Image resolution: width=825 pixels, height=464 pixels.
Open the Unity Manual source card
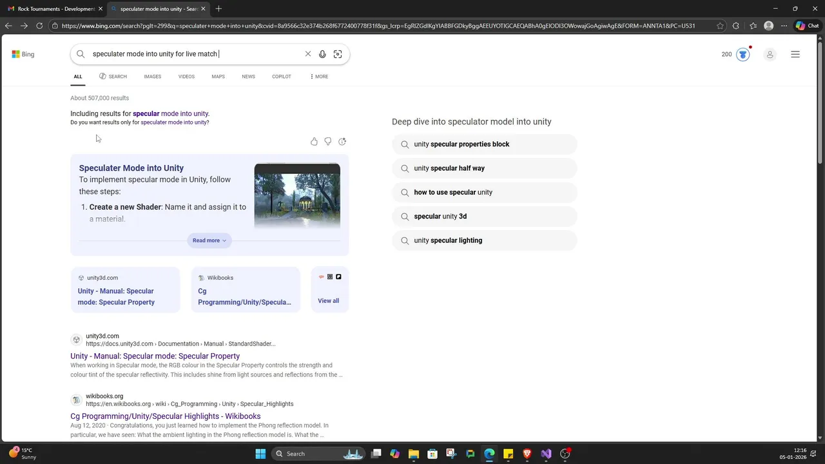click(x=125, y=290)
